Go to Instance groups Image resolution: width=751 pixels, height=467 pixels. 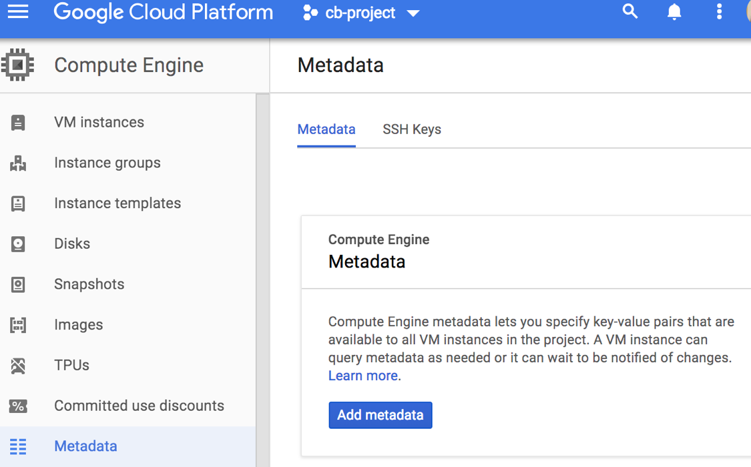pyautogui.click(x=107, y=163)
